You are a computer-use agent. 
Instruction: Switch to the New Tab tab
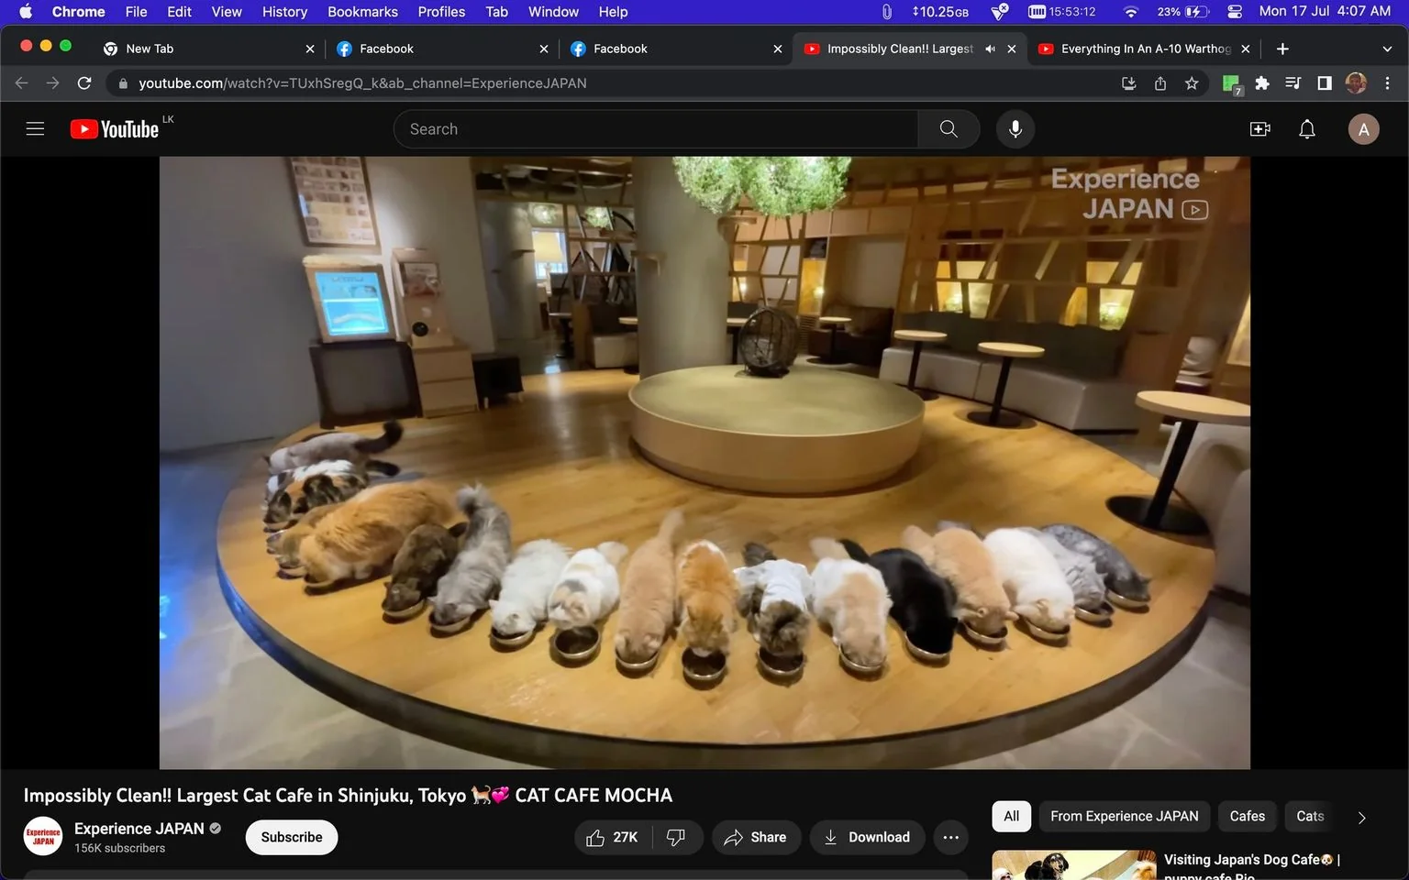[208, 49]
